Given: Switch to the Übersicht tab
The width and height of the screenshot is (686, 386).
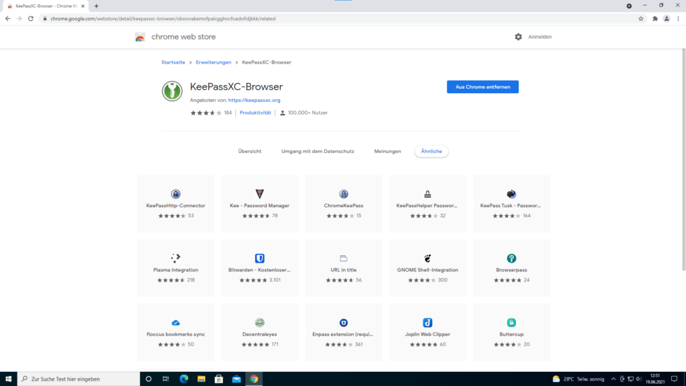Looking at the screenshot, I should point(249,151).
